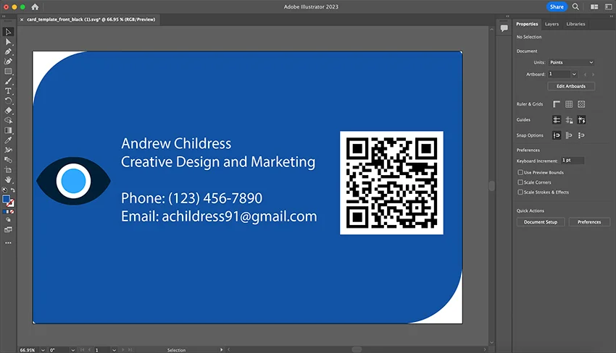This screenshot has height=353, width=616.
Task: Open the rotate view angle dropdown
Action: click(72, 350)
